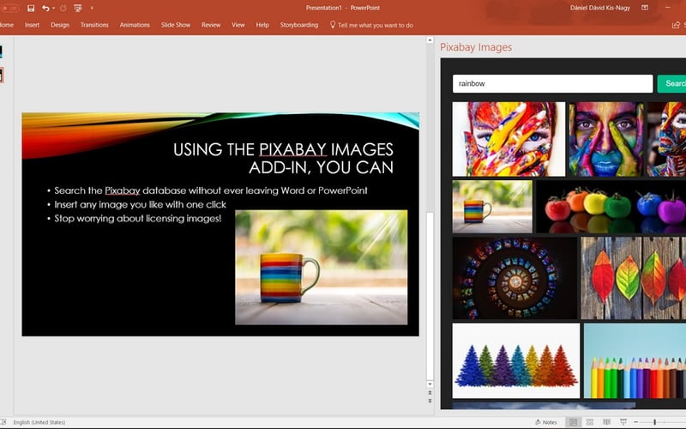Click the Share icon in ribbon

click(x=677, y=25)
